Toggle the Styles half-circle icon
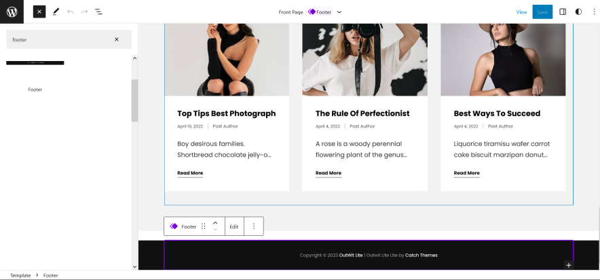The width and height of the screenshot is (600, 280). pyautogui.click(x=578, y=12)
